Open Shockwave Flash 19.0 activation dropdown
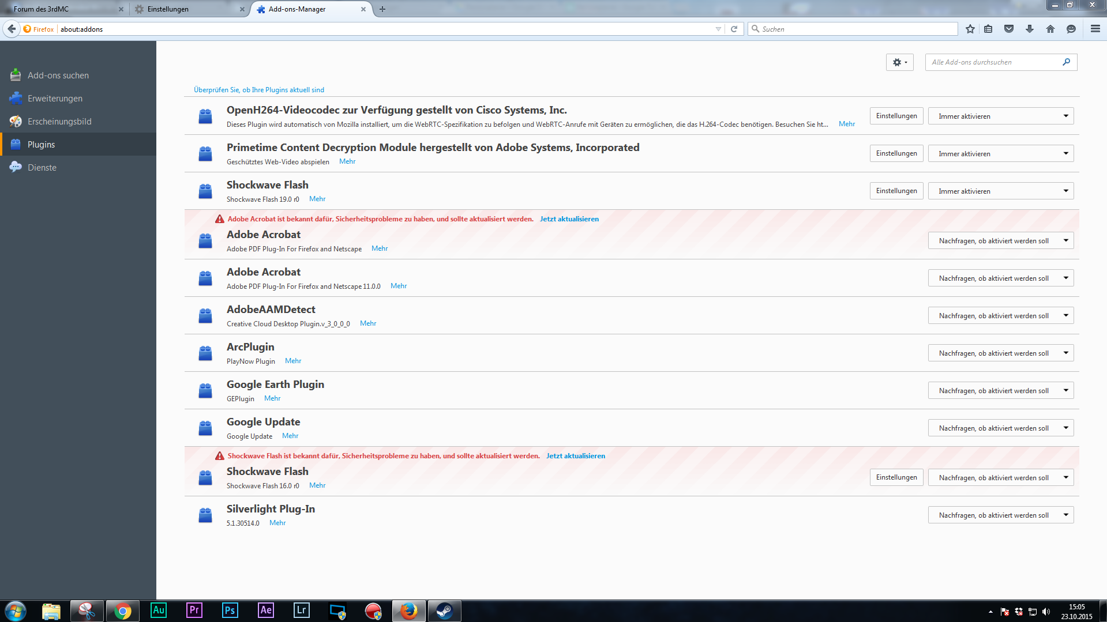 [1001, 191]
